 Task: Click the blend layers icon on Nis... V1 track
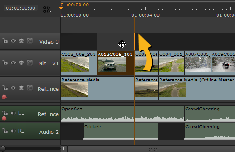[22, 63]
